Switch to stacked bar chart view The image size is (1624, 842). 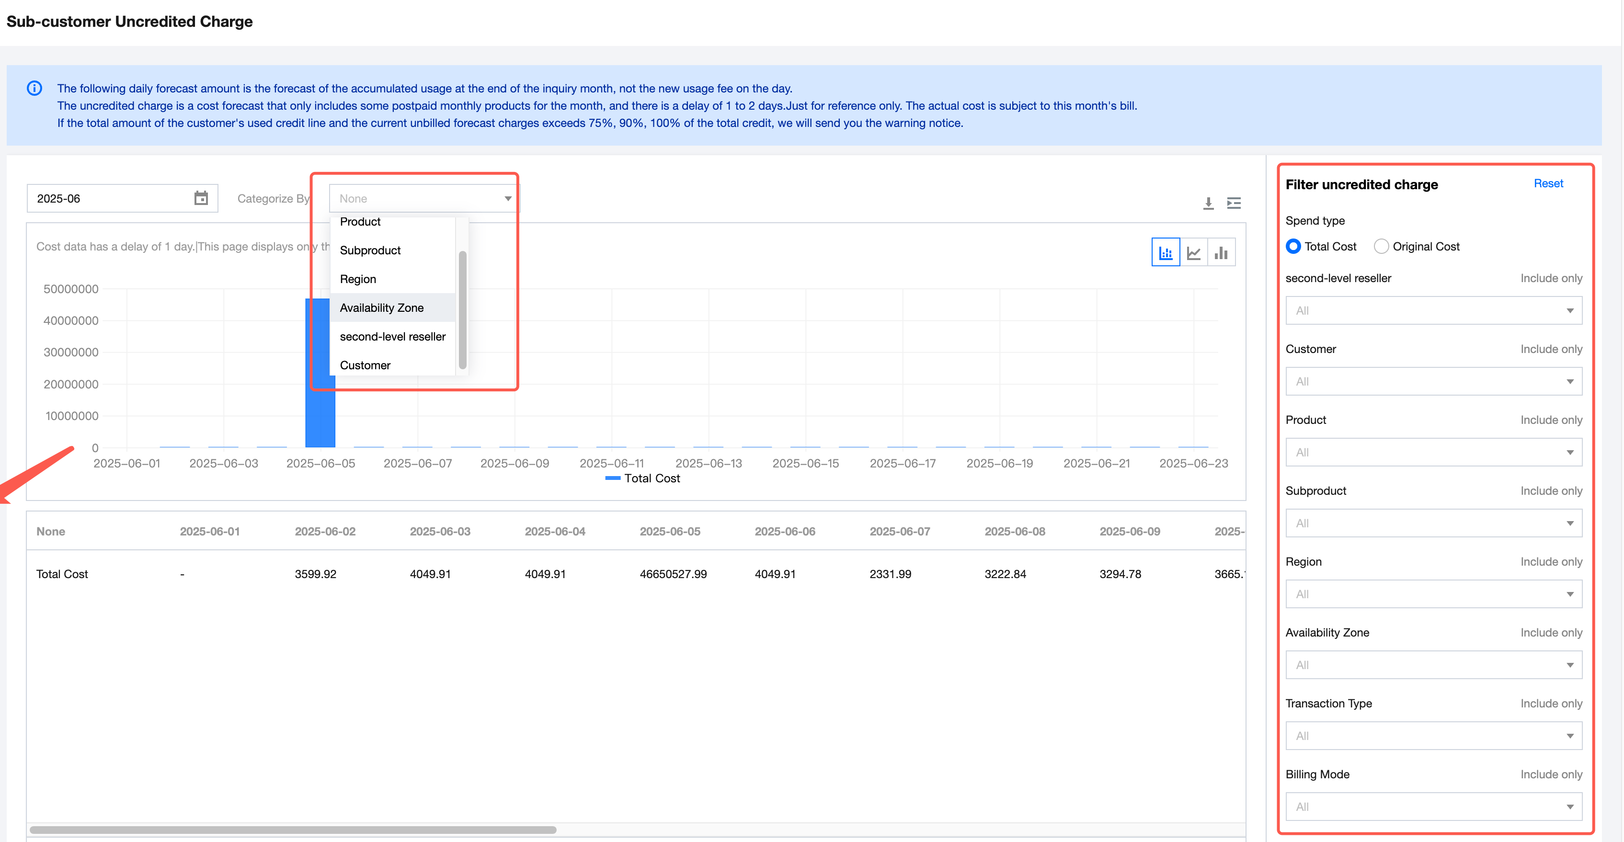(x=1166, y=253)
